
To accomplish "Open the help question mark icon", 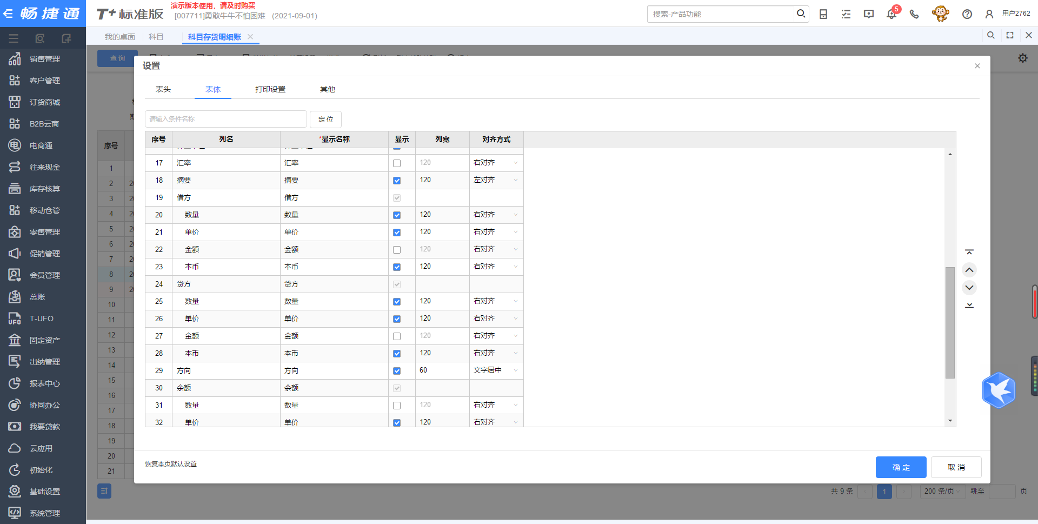I will coord(967,14).
